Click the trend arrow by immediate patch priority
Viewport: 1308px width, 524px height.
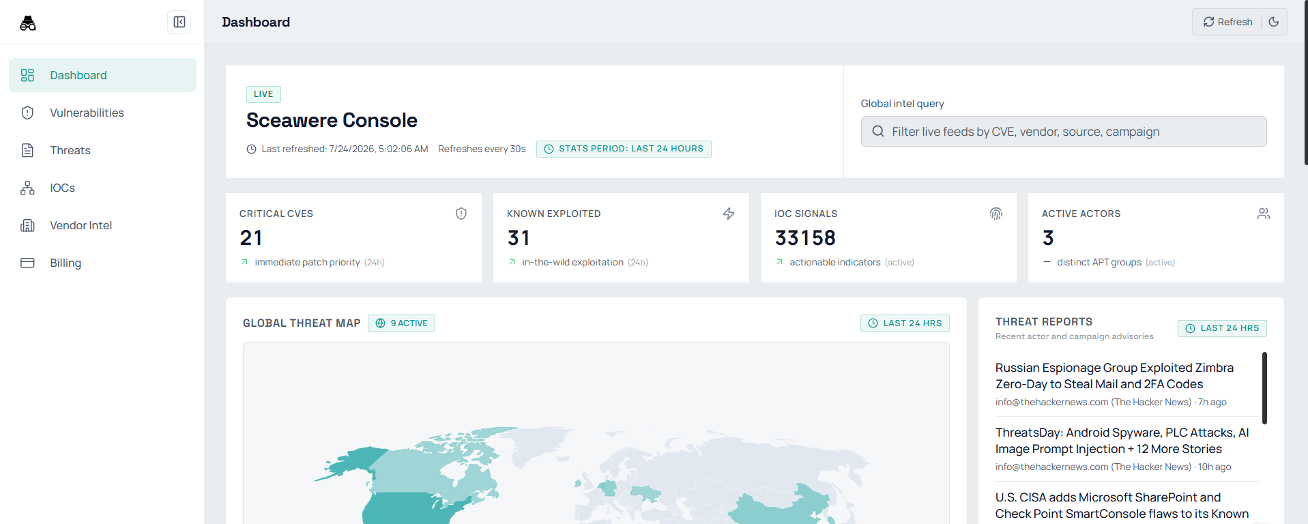click(244, 262)
